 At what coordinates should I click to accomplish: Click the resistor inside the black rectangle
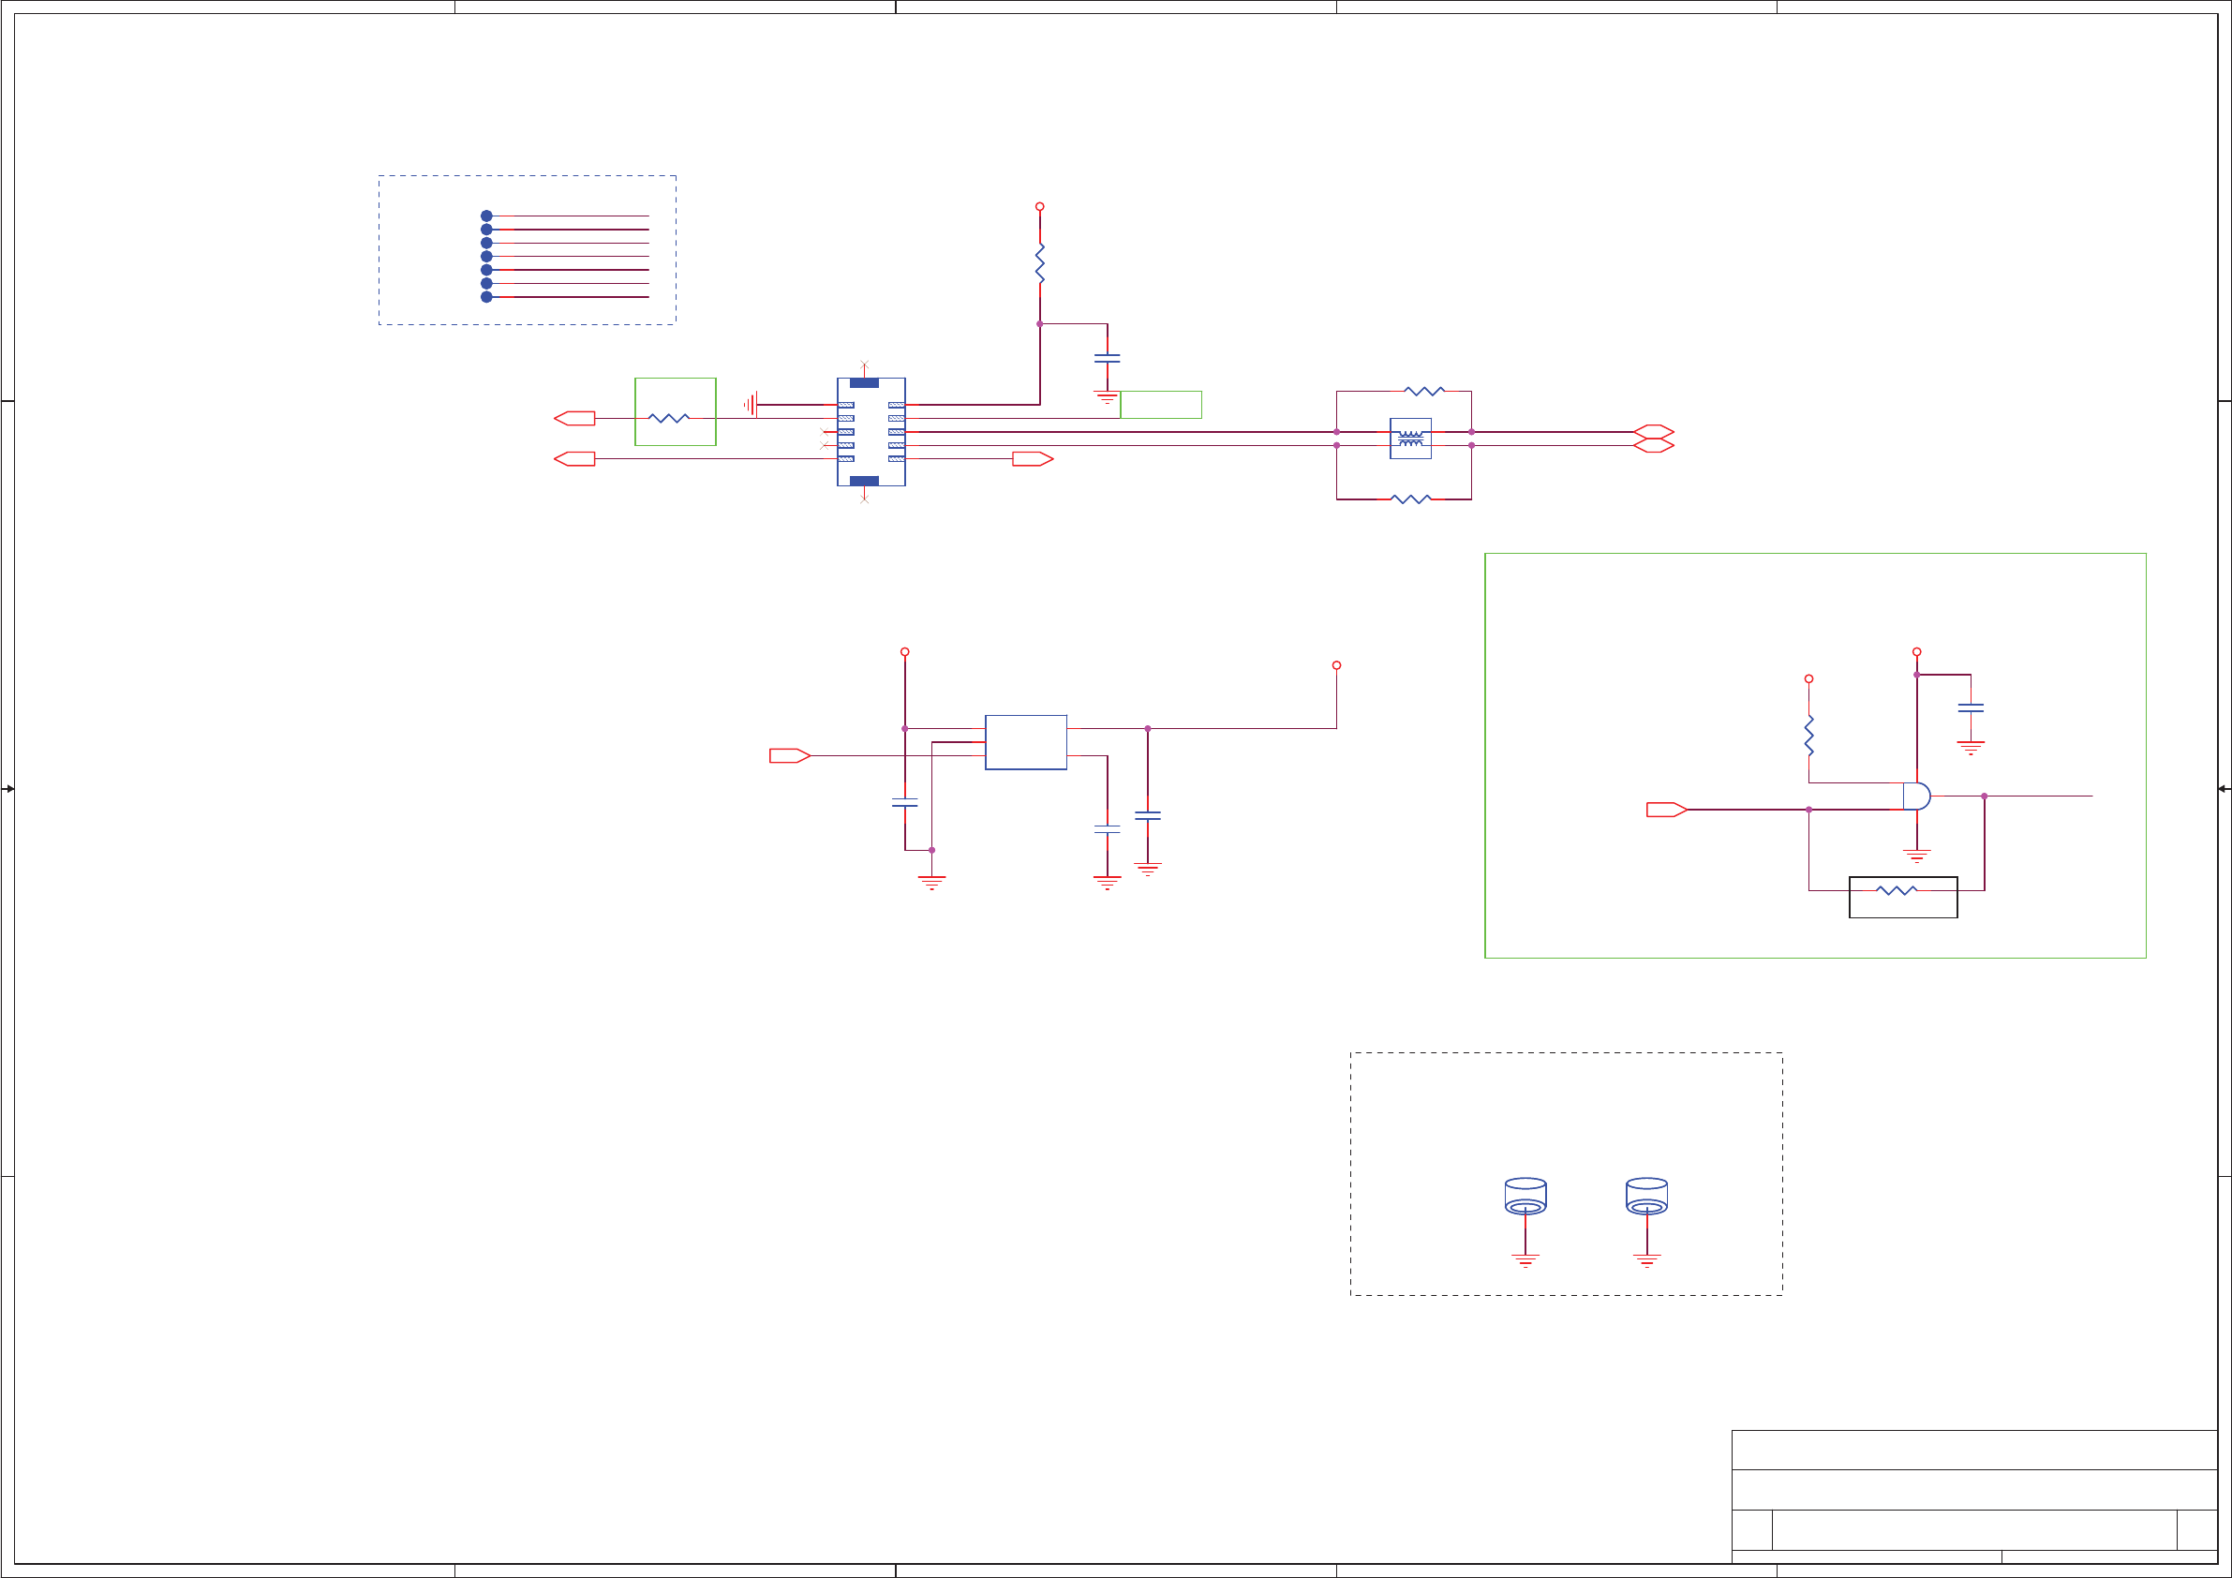click(x=1896, y=889)
